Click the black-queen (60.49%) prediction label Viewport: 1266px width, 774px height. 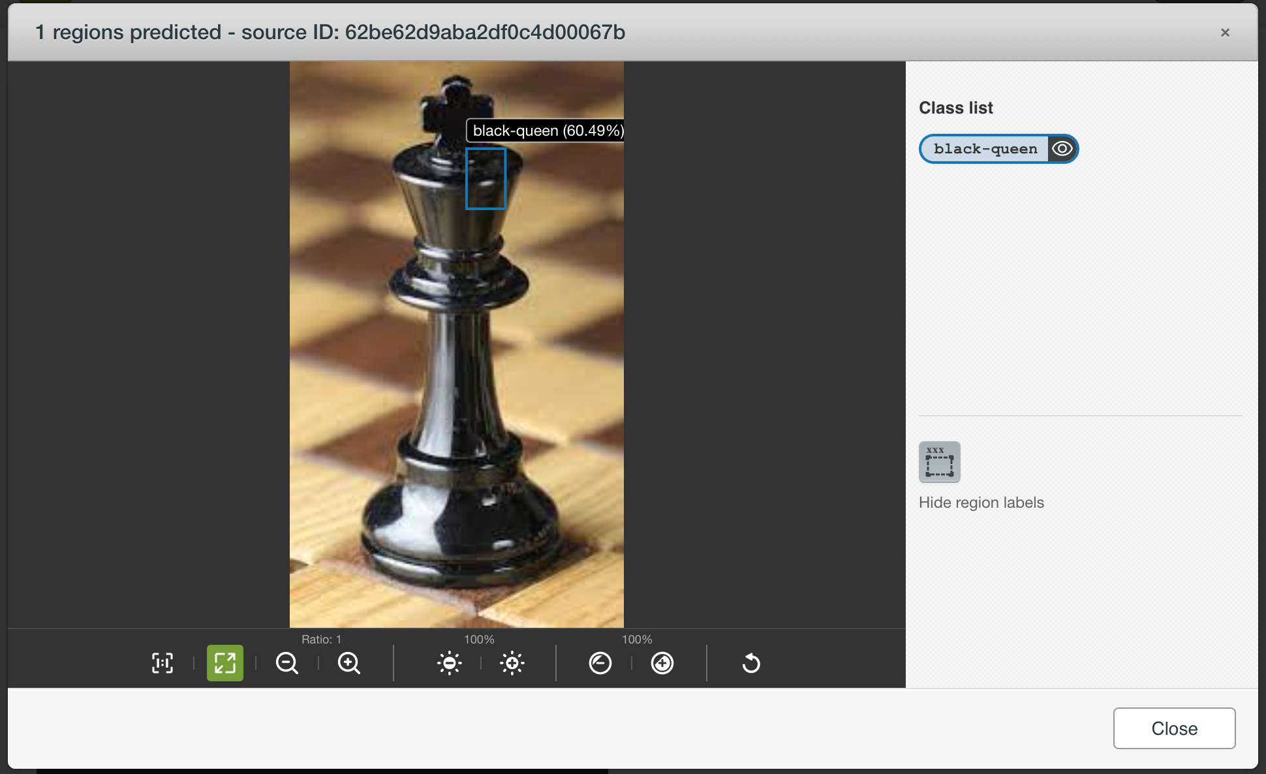[x=547, y=131]
